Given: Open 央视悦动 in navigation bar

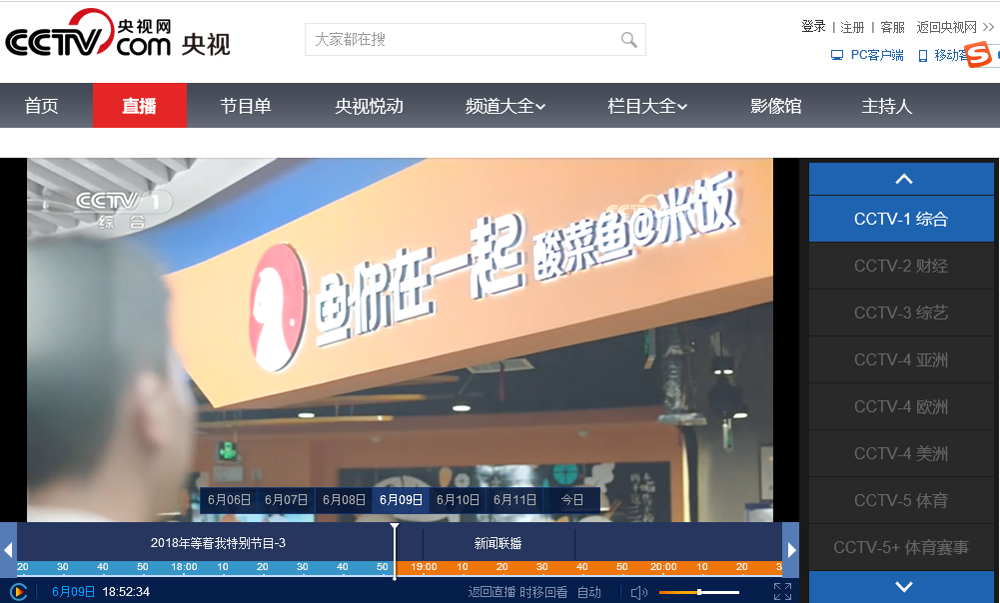Looking at the screenshot, I should pos(370,105).
